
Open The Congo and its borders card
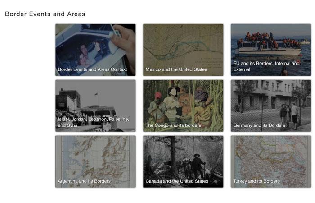tap(183, 106)
